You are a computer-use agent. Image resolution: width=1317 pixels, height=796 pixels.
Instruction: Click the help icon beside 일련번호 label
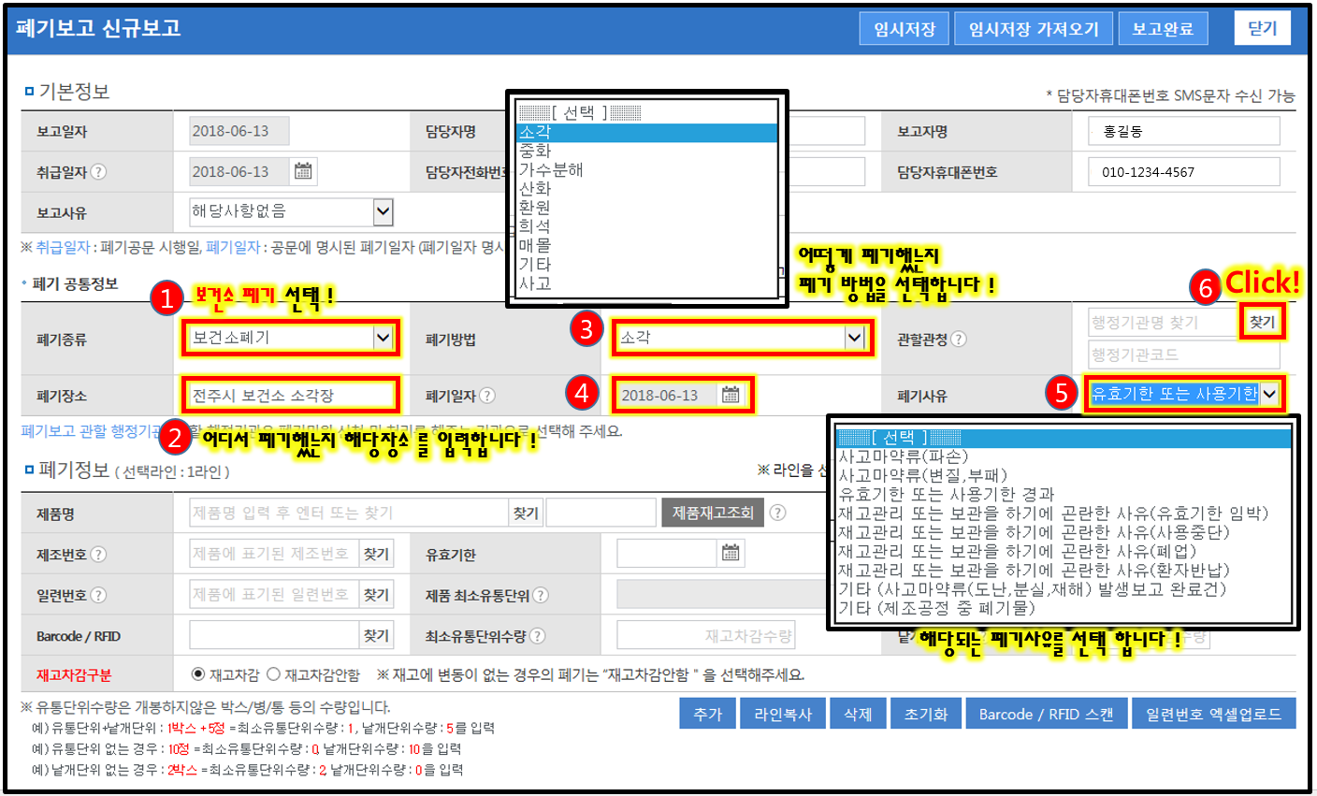click(x=99, y=595)
